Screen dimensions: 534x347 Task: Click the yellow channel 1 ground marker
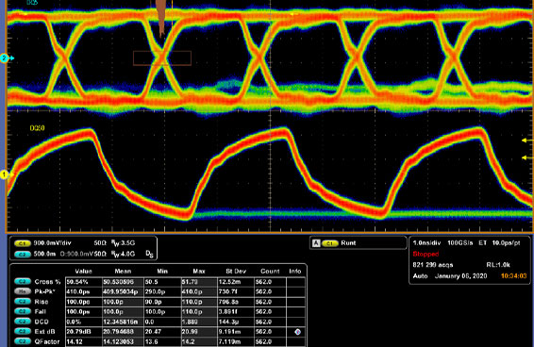tap(7, 174)
